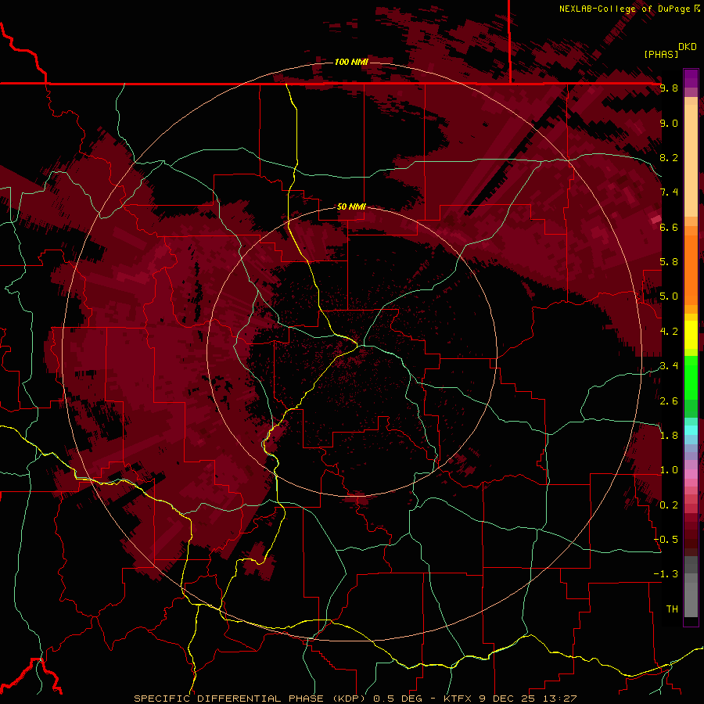Screen dimensions: 704x704
Task: Click the 3.4 value on the color scale
Action: coord(669,366)
